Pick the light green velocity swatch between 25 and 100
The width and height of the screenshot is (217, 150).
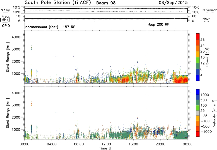(198, 108)
